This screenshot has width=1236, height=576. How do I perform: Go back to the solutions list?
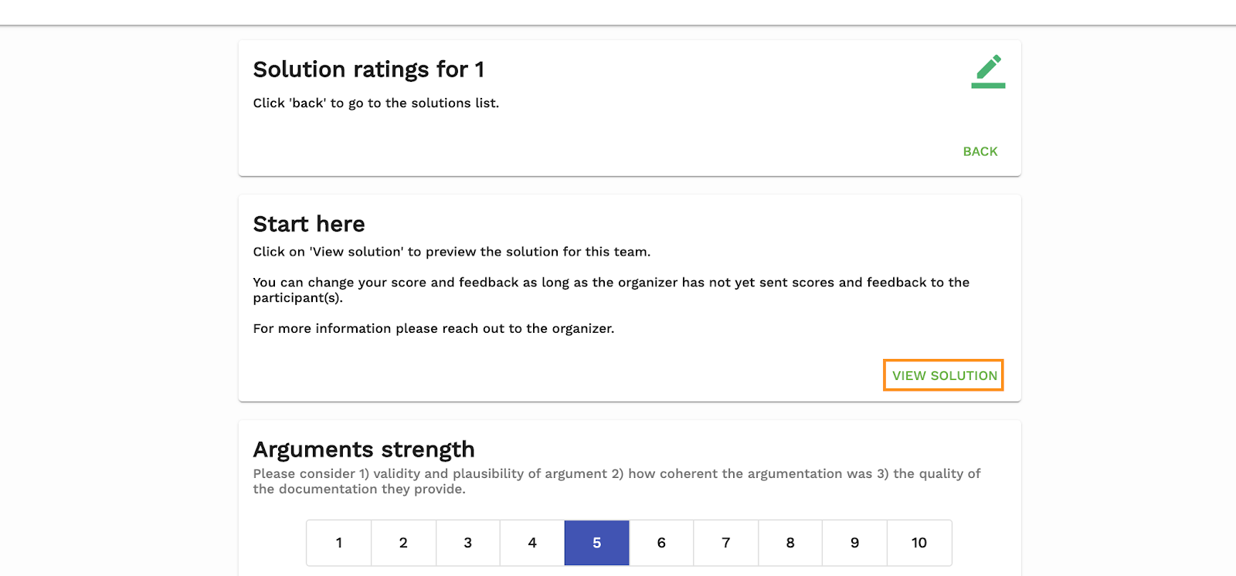tap(980, 151)
